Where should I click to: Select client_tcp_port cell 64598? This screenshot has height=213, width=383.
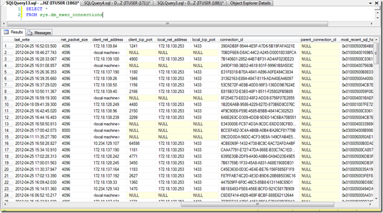[x=141, y=143]
